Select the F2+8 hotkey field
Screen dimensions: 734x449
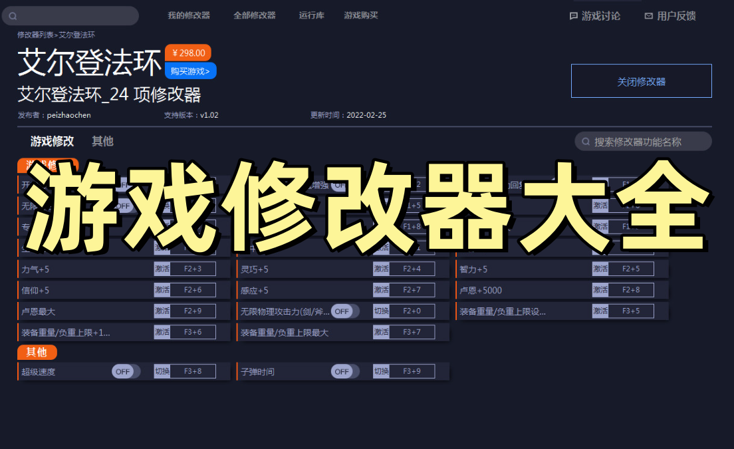631,290
